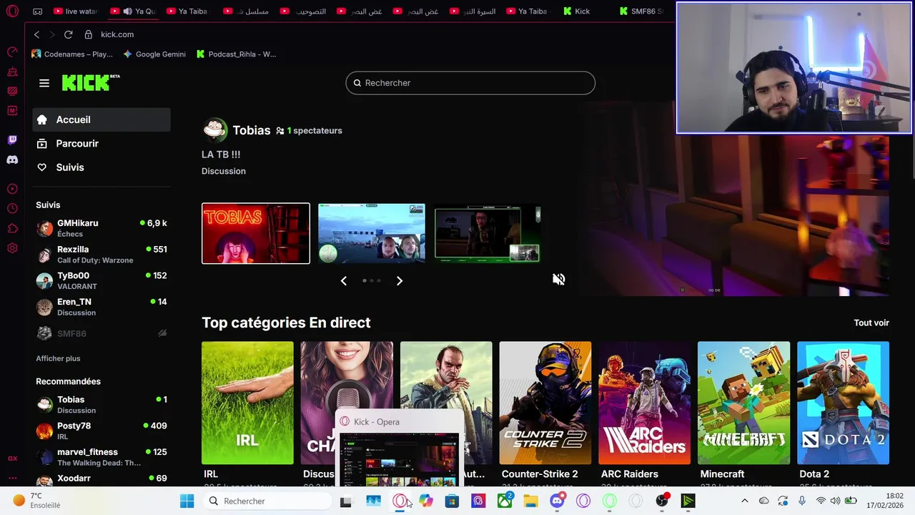915x515 pixels.
Task: Open Twitch in Opera sidebar
Action: [12, 140]
